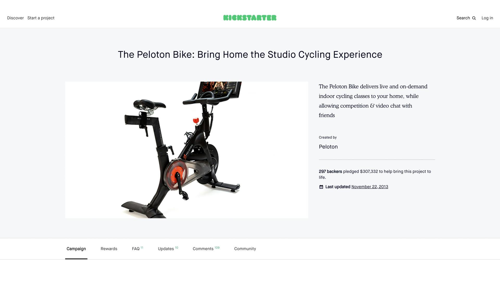This screenshot has height=281, width=500.
Task: View the Updates tab
Action: [x=166, y=249]
